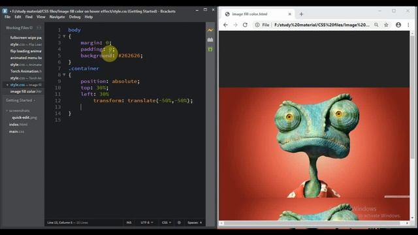Image resolution: width=418 pixels, height=235 pixels.
Task: Bookmark this page with the star icon
Action: click(x=386, y=25)
